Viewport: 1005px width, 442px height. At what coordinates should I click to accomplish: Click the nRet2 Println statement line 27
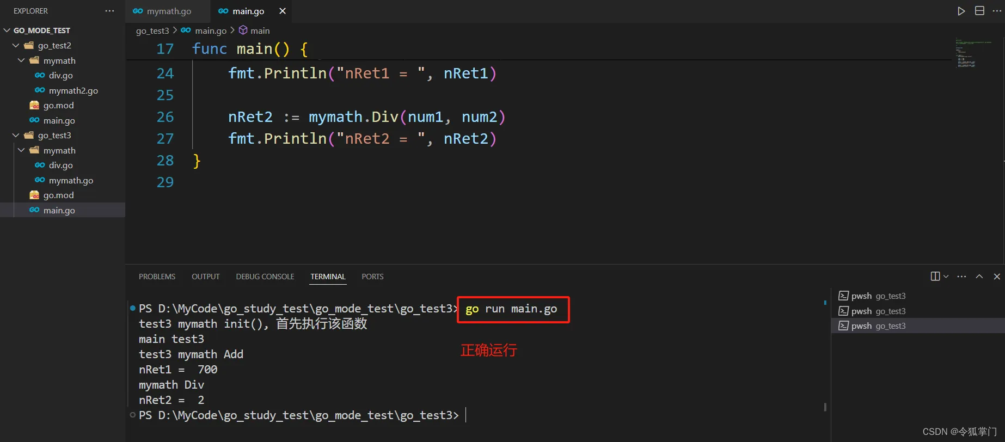pos(362,139)
